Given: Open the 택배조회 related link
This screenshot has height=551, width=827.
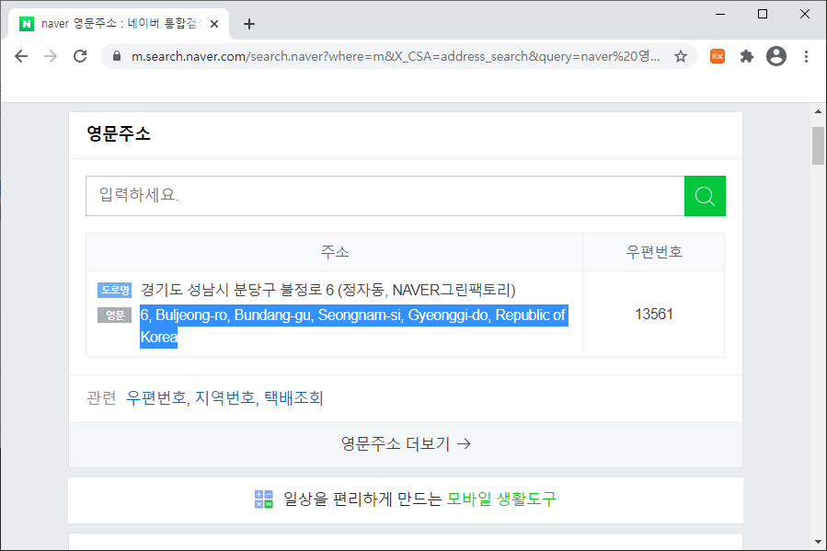Looking at the screenshot, I should point(293,397).
